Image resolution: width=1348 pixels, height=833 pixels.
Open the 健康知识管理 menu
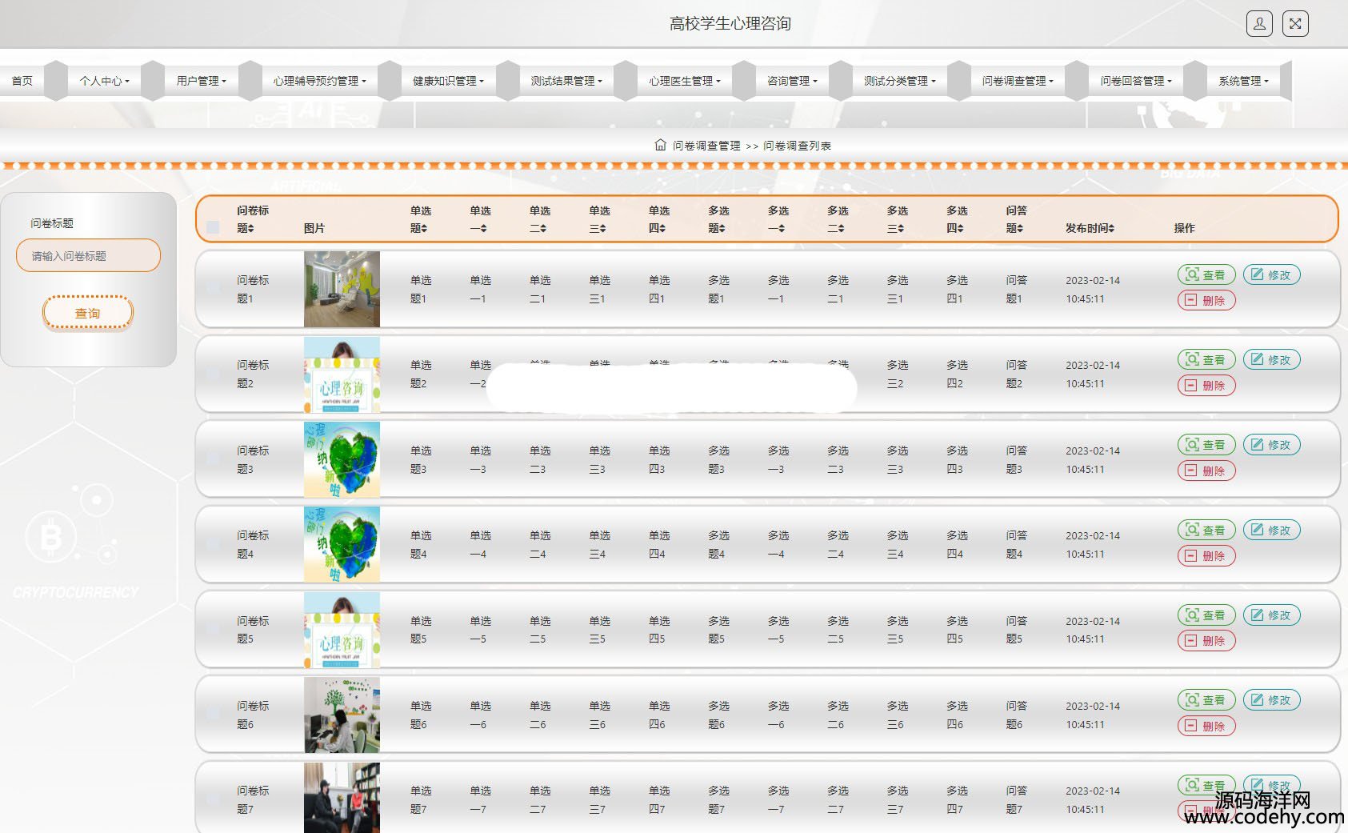[448, 81]
